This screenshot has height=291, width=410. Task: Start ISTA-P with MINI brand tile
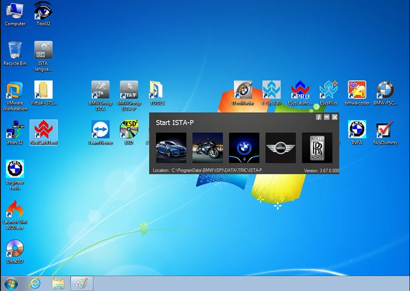pyautogui.click(x=281, y=148)
